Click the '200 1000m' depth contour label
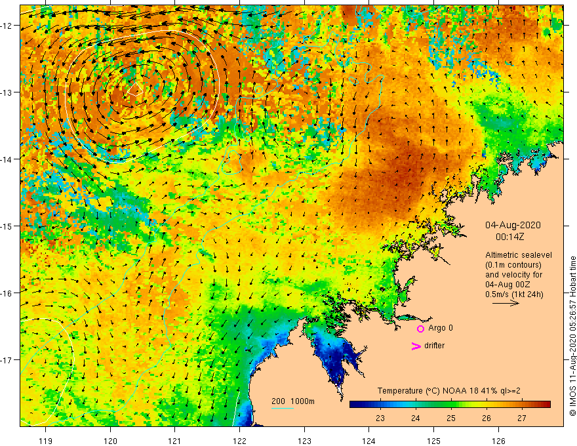This screenshot has width=577, height=446. pos(293,401)
